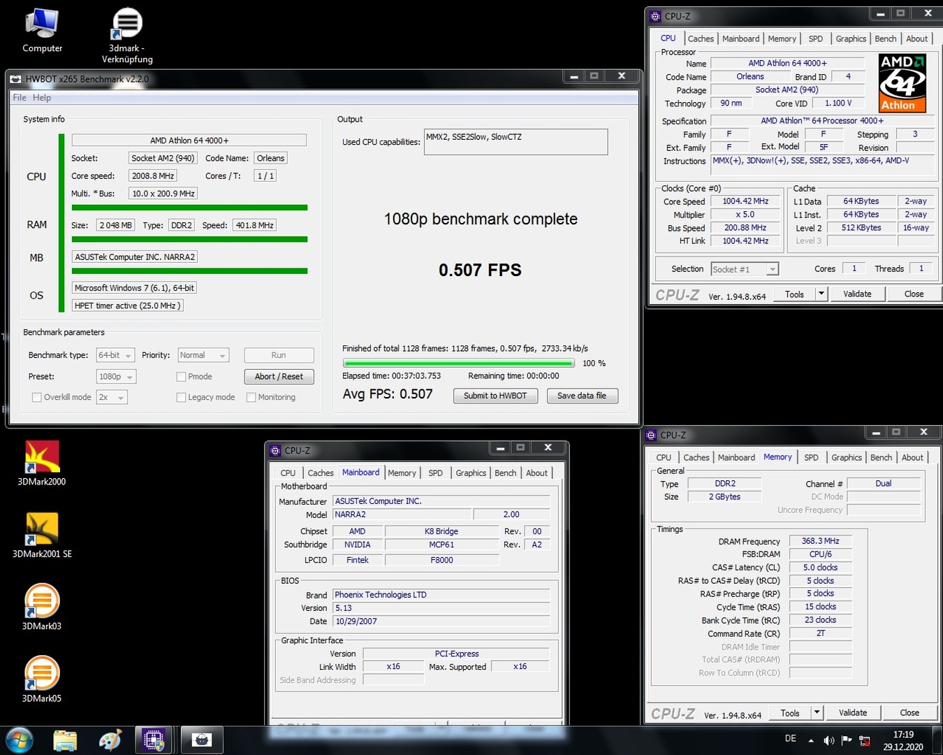Open the Overkill 2x dropdown
Viewport: 943px width, 755px height.
(x=112, y=397)
